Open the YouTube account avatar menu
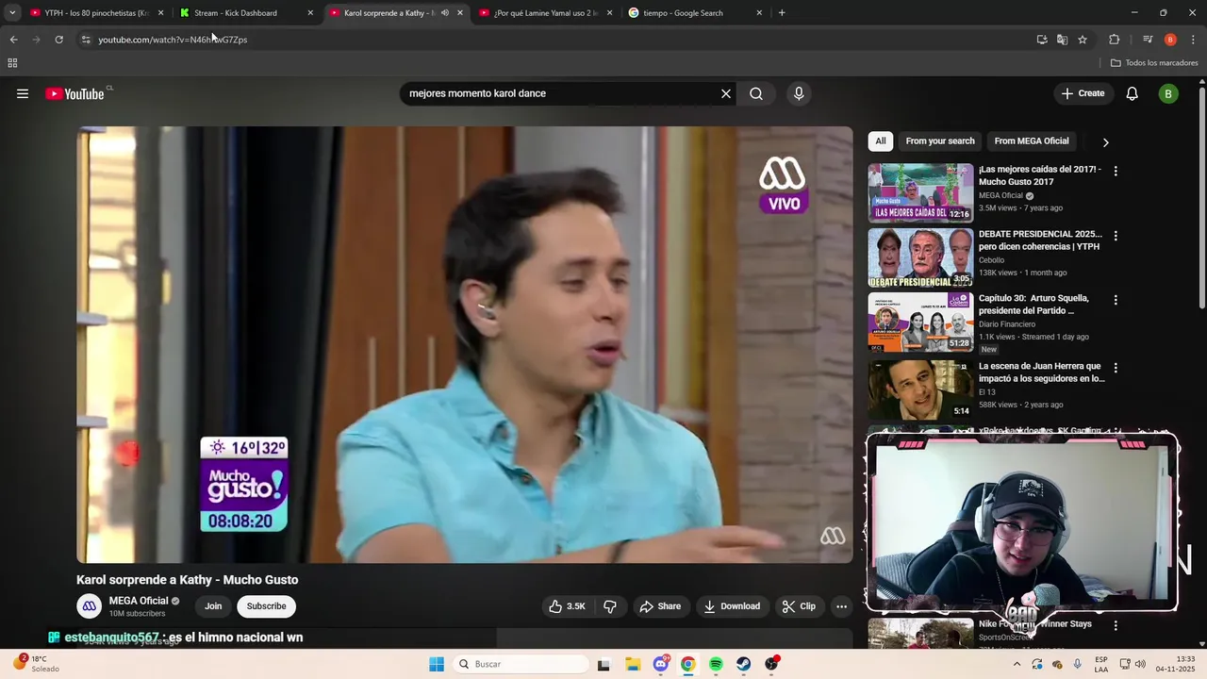Image resolution: width=1207 pixels, height=679 pixels. [x=1168, y=93]
